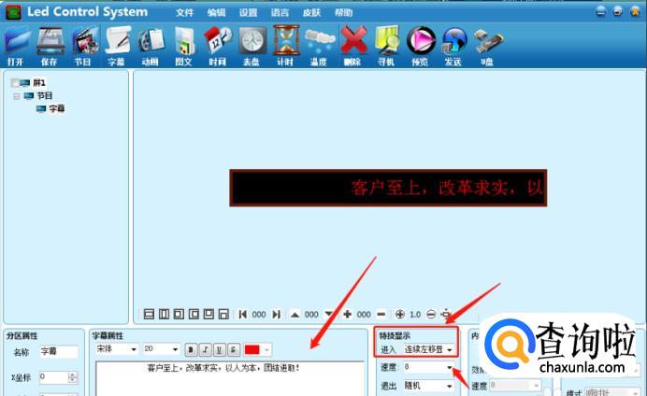Screen dimensions: 647x396
Task: Click the 打开 (Open) folder icon
Action: pos(17,41)
